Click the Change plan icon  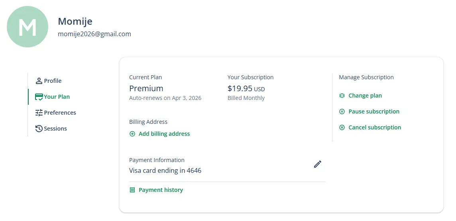[342, 96]
